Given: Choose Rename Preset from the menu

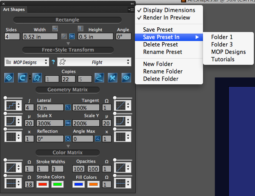Looking at the screenshot, I should coord(169,52).
